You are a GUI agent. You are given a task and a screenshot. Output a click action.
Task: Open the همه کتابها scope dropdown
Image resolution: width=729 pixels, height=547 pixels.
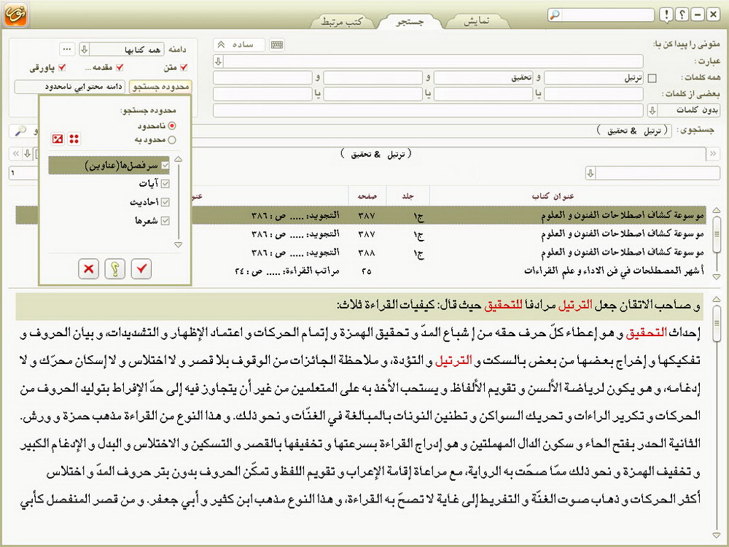point(84,49)
